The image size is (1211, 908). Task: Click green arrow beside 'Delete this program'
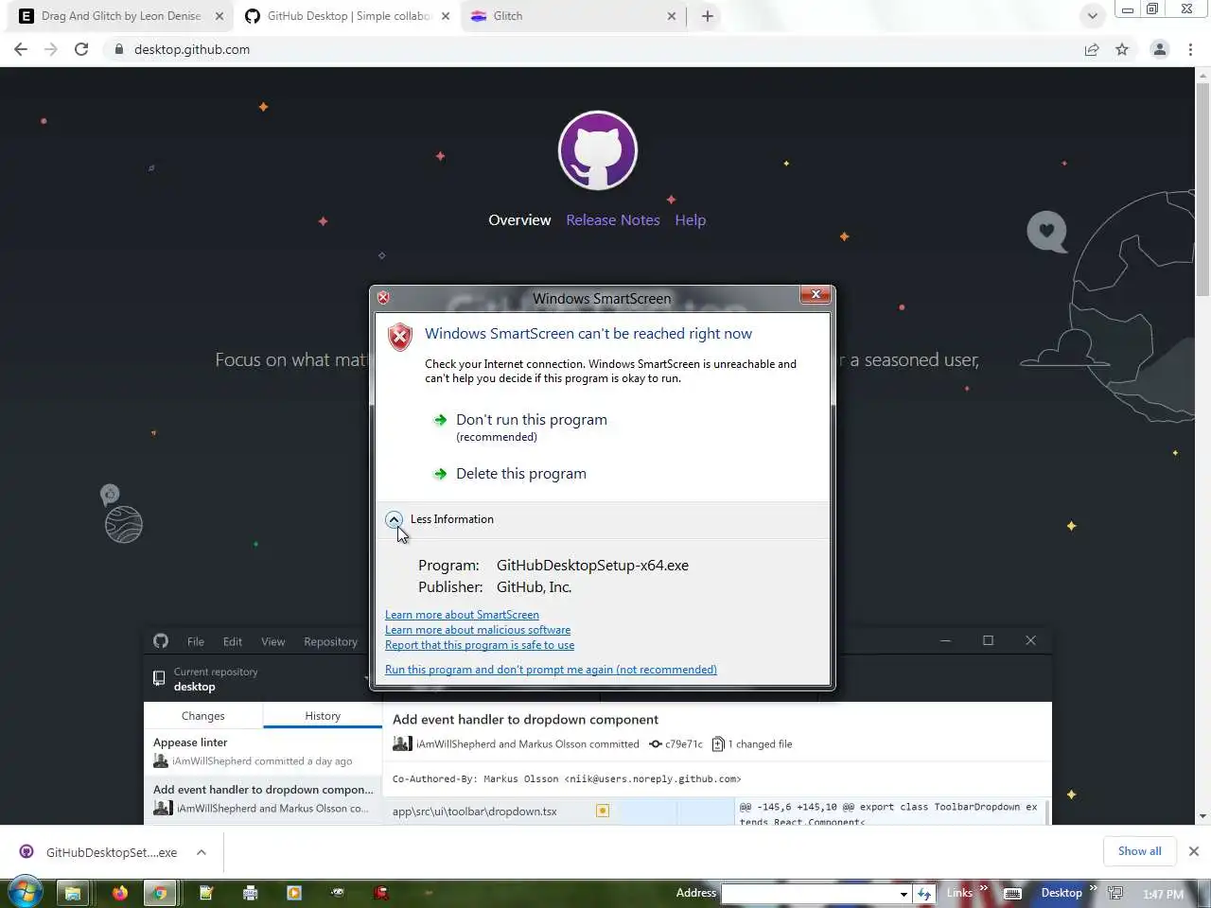(x=440, y=474)
